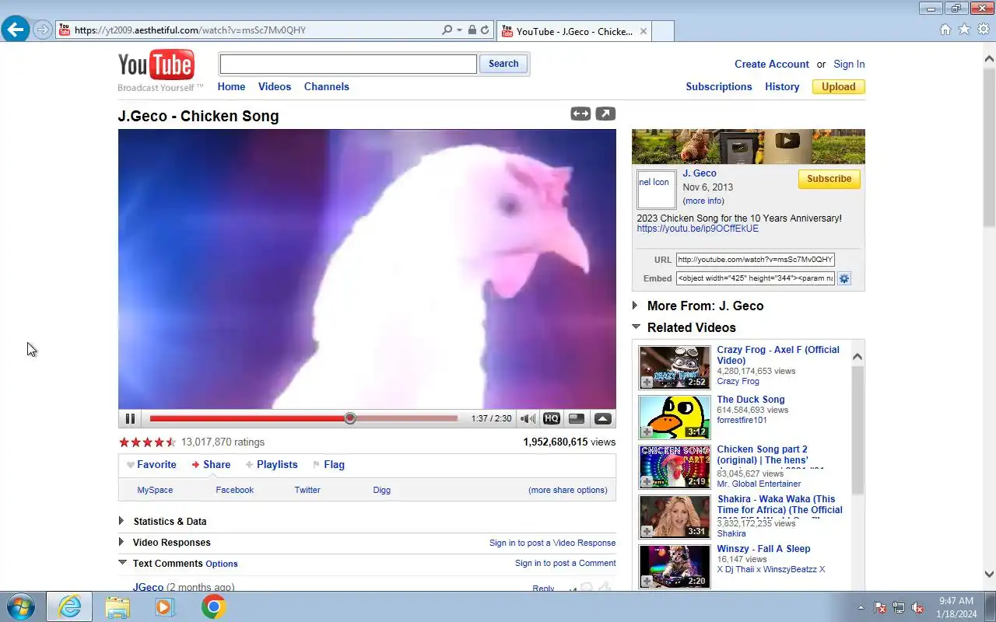Click the YouTube logo
Image resolution: width=996 pixels, height=622 pixels.
click(156, 65)
